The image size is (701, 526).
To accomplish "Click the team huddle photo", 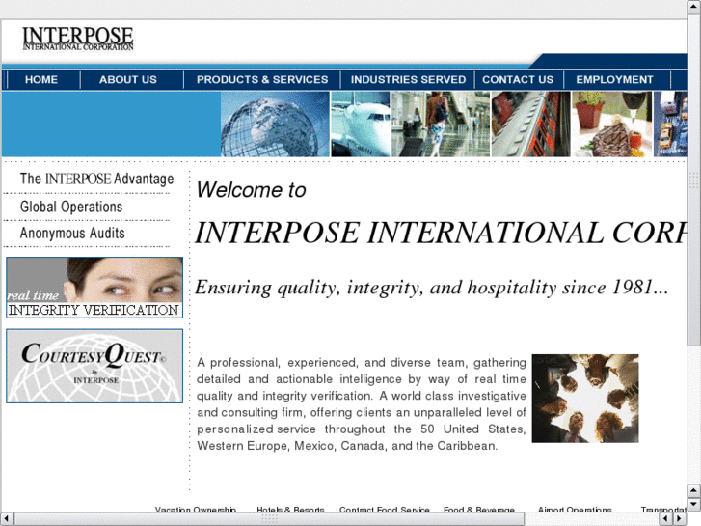I will 585,399.
